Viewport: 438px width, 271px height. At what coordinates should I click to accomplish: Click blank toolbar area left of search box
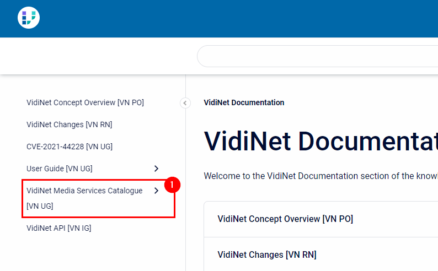pos(99,56)
